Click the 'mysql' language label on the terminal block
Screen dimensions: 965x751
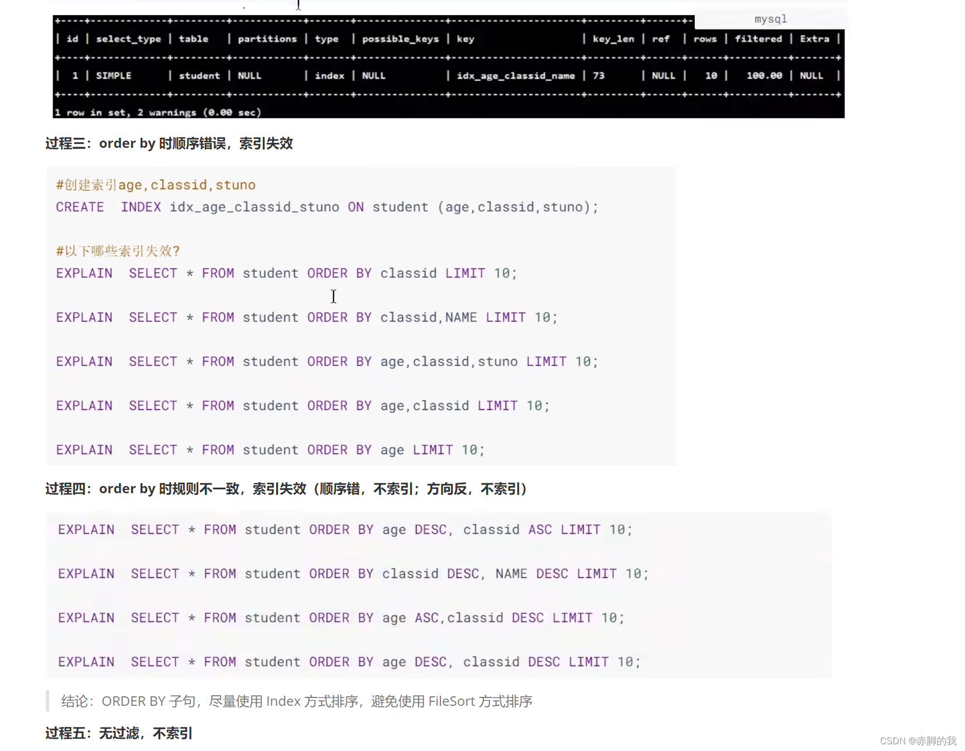point(770,19)
